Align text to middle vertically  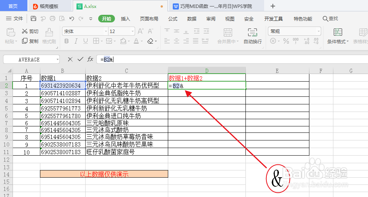coord(177,31)
